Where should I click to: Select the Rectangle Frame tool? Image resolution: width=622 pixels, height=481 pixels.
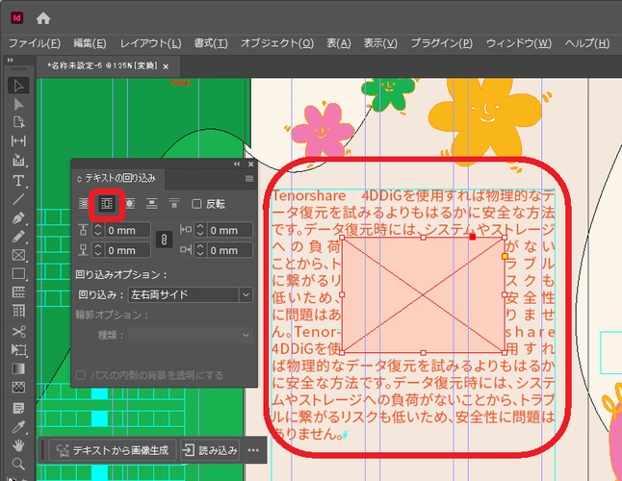coord(18,255)
